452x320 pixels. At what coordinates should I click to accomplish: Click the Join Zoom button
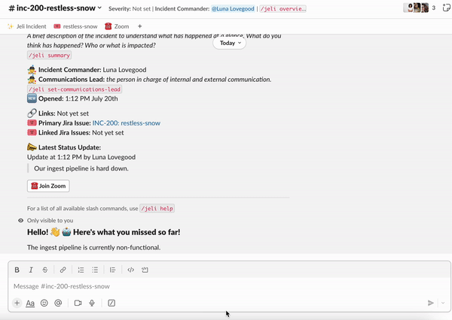click(x=48, y=186)
